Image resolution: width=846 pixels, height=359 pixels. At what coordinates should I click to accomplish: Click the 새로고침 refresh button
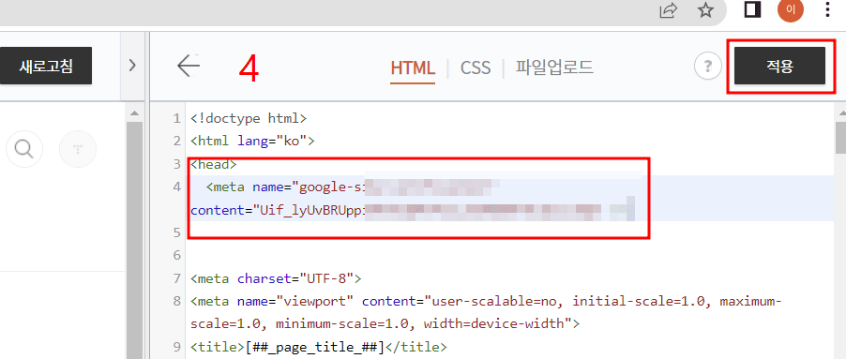(x=46, y=66)
